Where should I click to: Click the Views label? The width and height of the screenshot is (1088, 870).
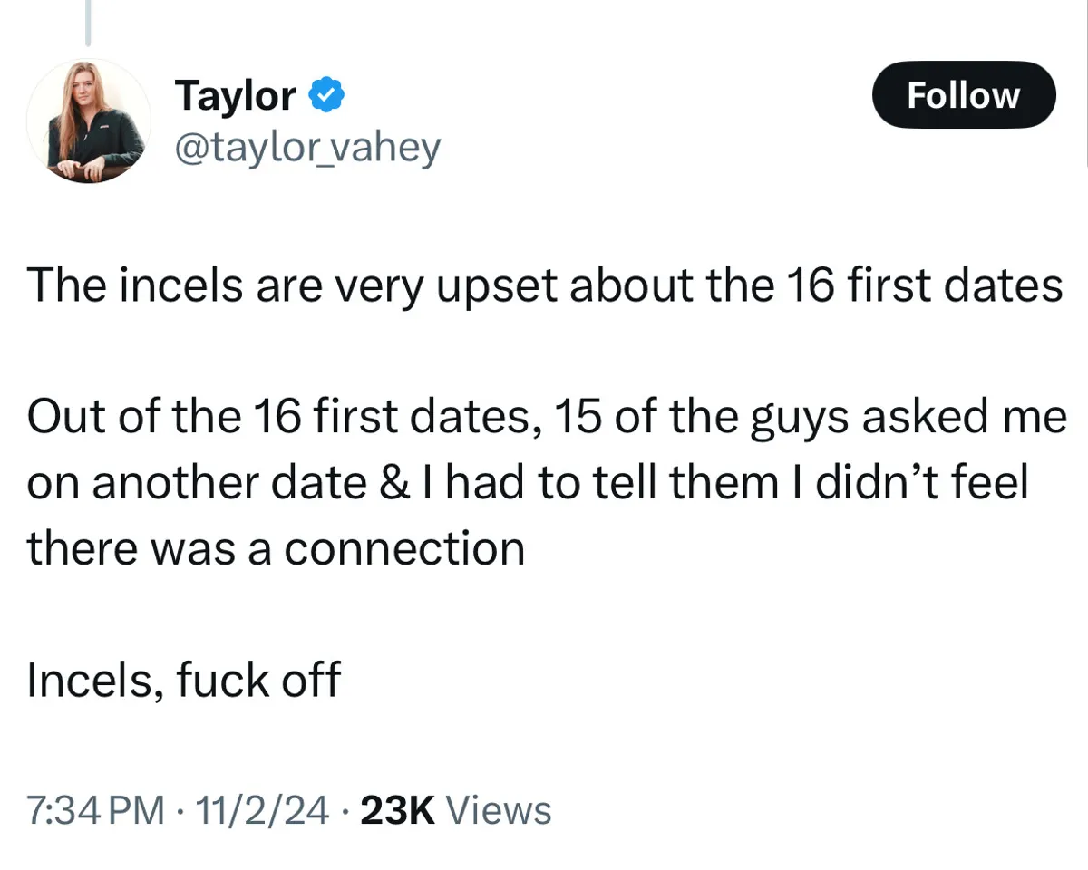pyautogui.click(x=500, y=809)
